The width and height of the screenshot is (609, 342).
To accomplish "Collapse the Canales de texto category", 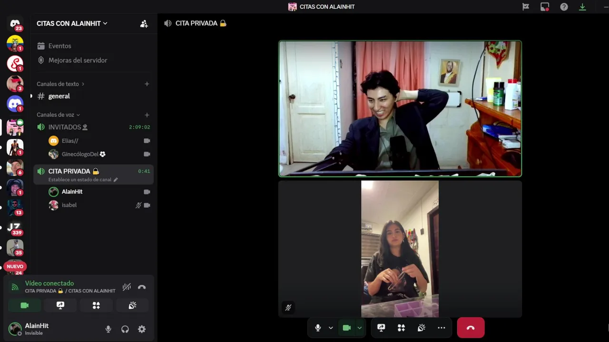I will [60, 84].
